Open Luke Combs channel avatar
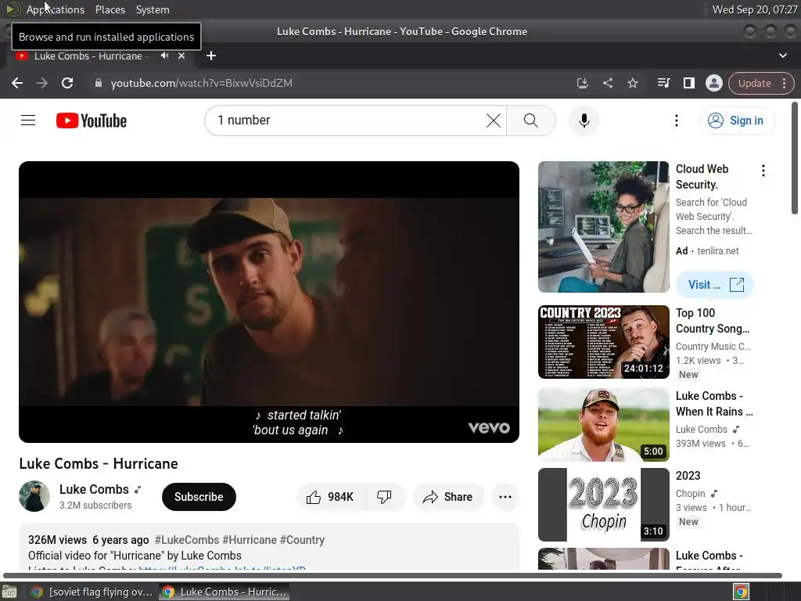This screenshot has height=601, width=801. (34, 496)
